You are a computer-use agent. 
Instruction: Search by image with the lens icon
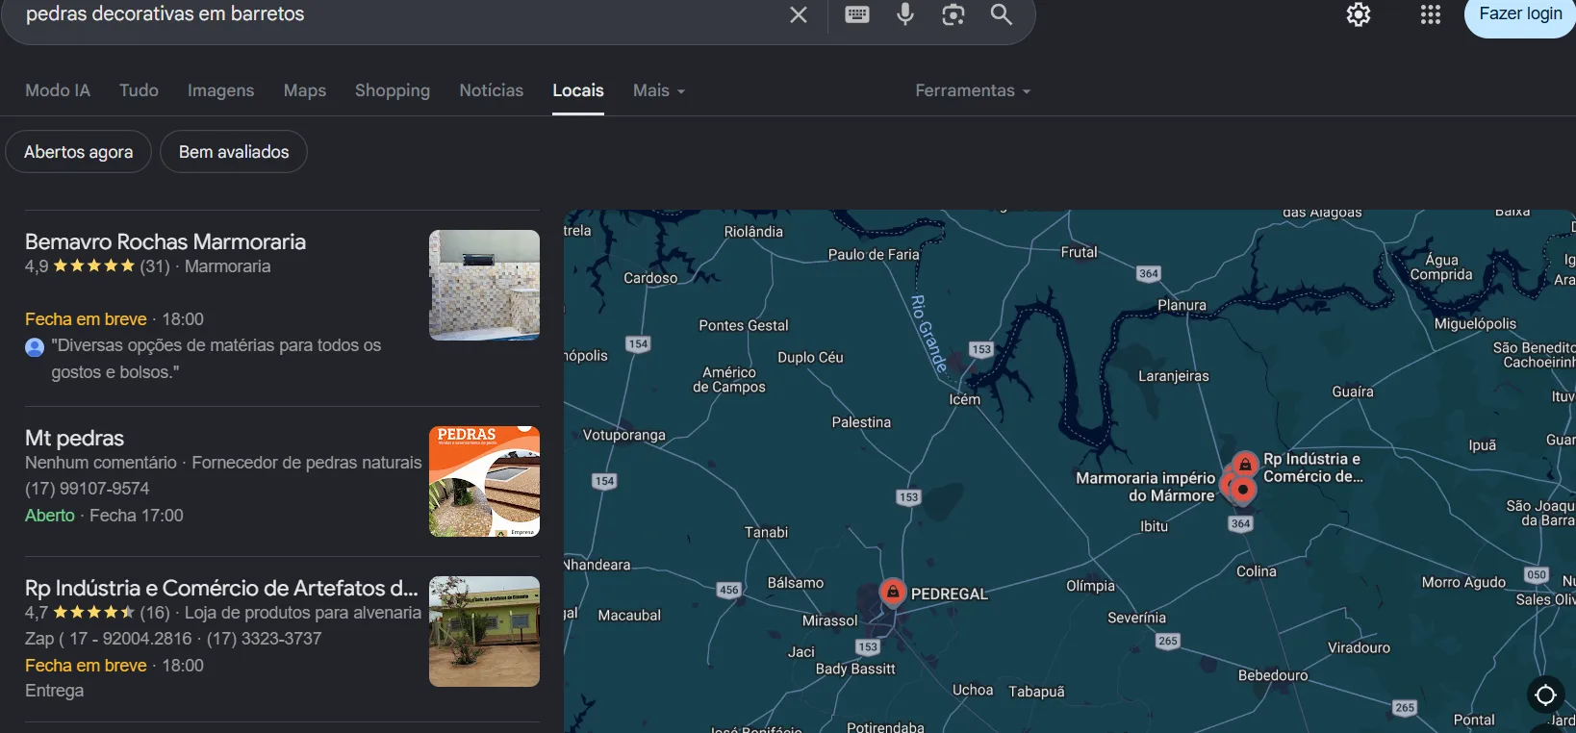[953, 14]
